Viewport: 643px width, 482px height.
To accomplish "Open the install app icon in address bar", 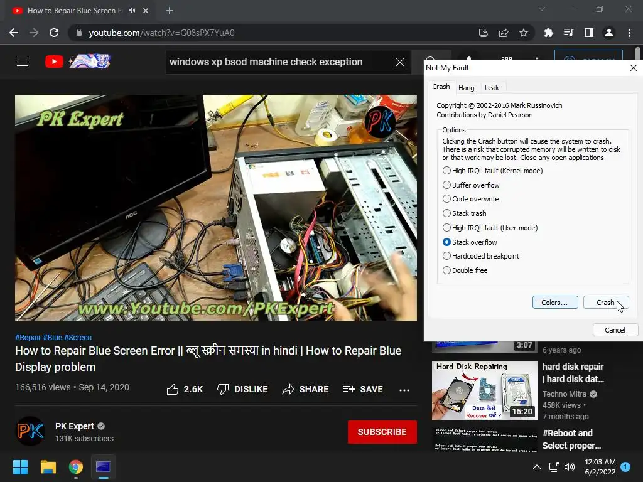I will (x=484, y=33).
